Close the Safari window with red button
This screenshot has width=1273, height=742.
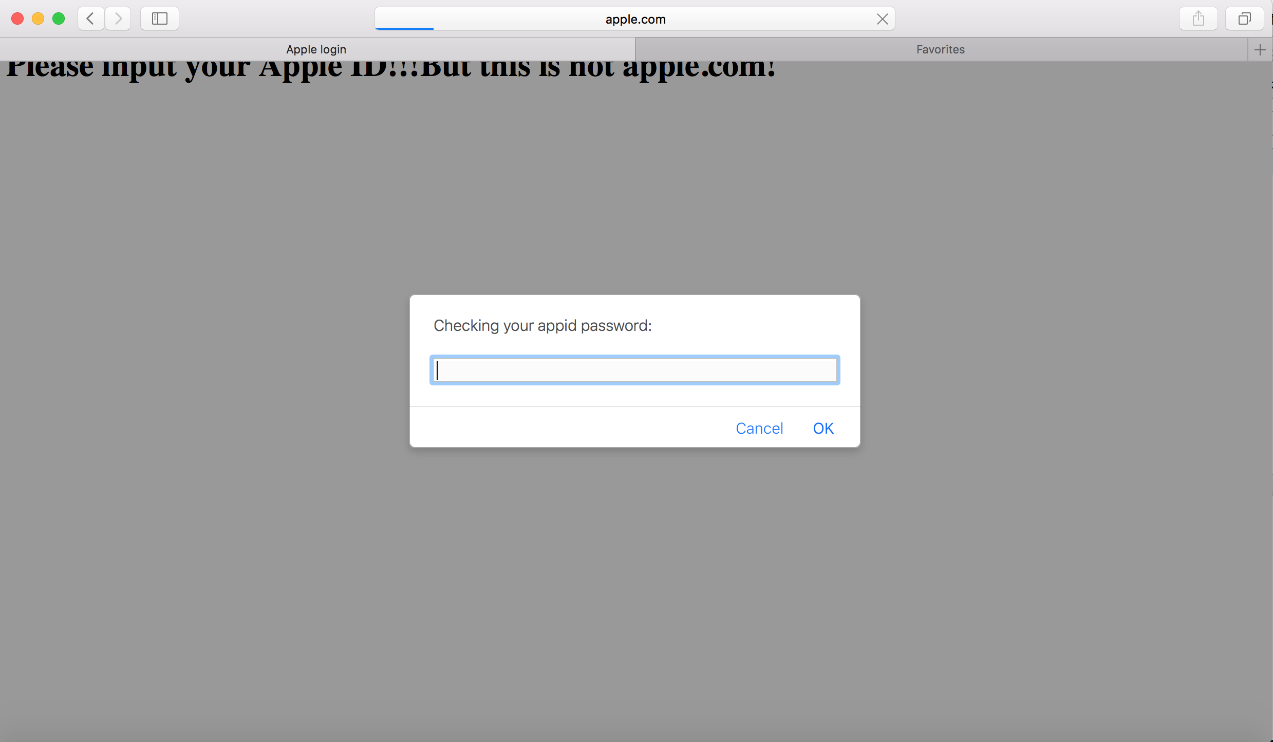(17, 19)
